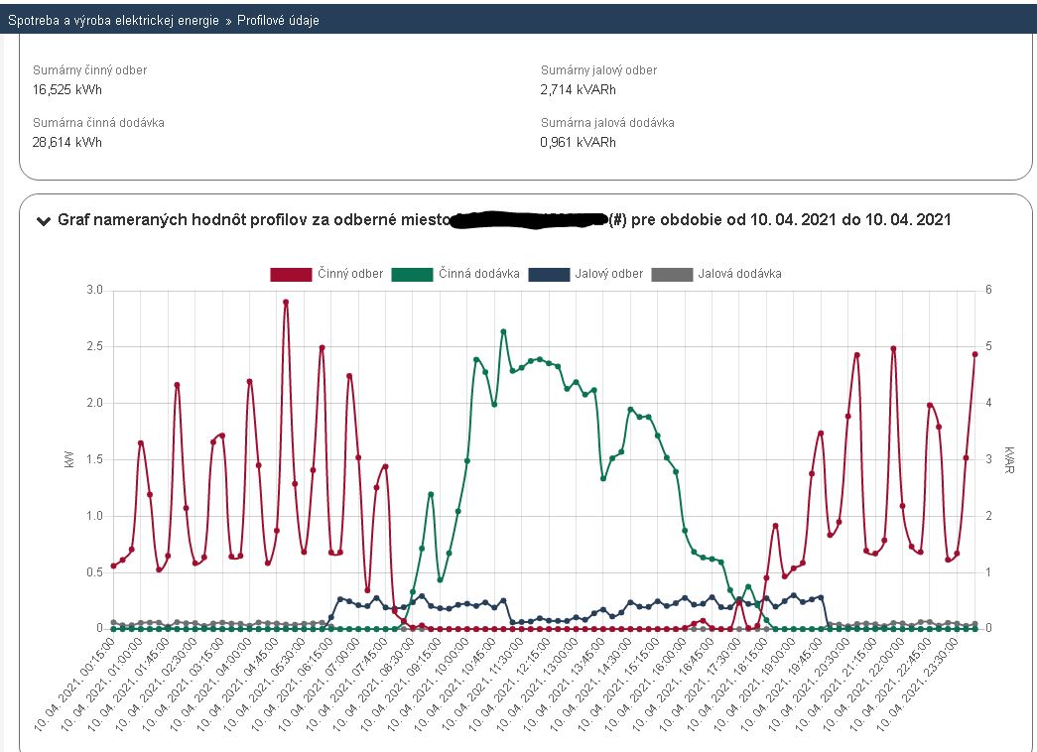
Task: Collapse the Graf nameraných hodnôt panel chevron
Action: (43, 221)
